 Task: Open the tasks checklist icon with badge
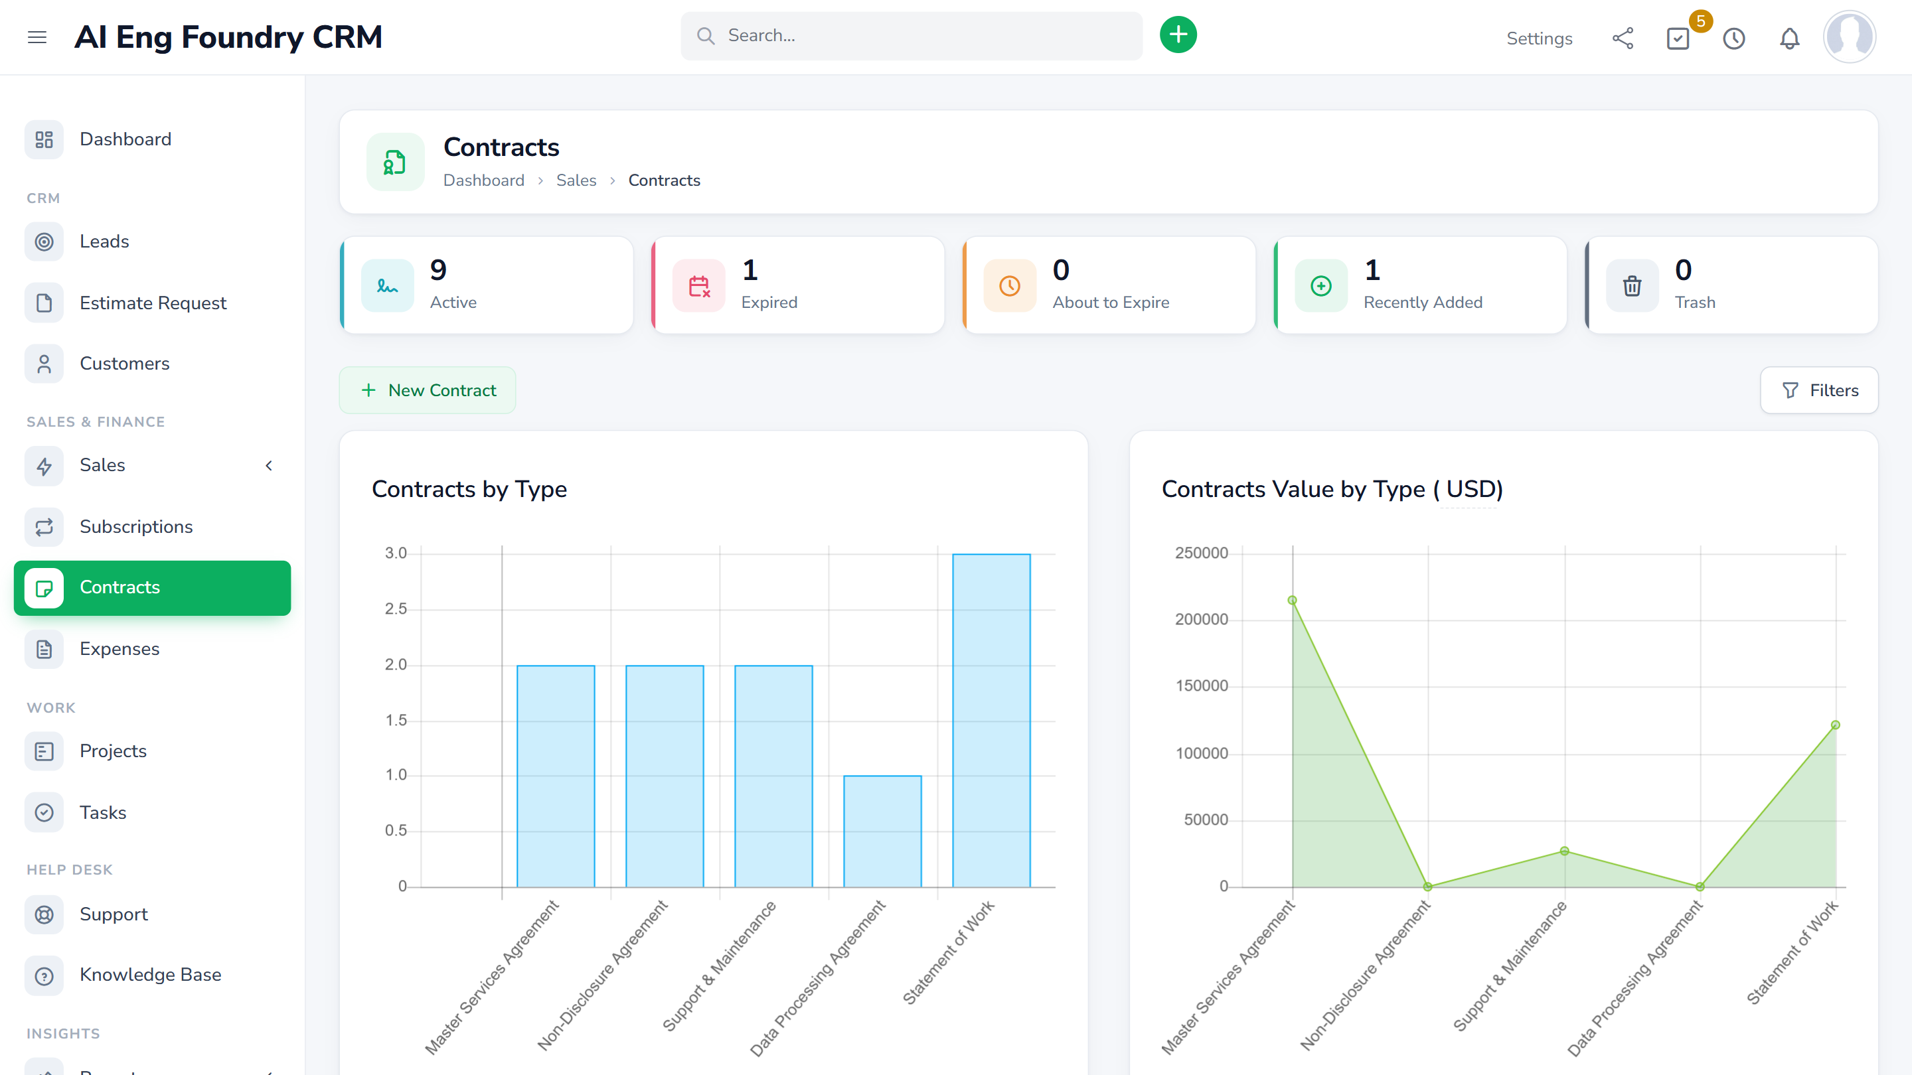[1678, 38]
